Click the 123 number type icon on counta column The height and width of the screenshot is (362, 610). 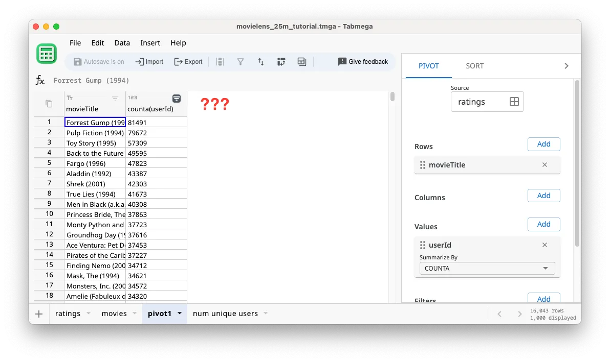[x=133, y=97]
